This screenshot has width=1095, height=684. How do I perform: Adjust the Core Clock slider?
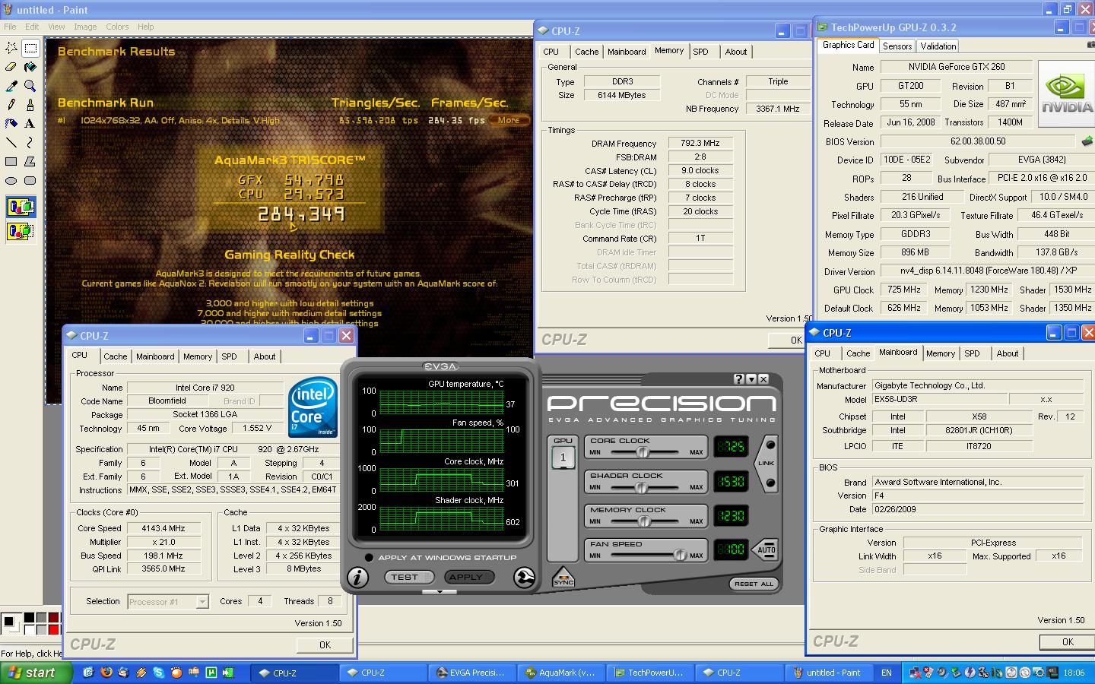(x=643, y=452)
